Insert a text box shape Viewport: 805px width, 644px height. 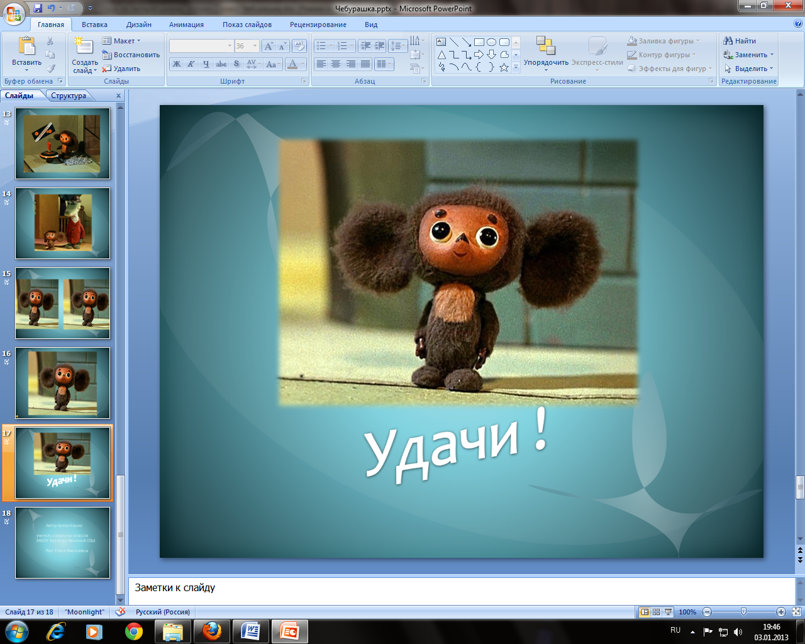point(441,42)
